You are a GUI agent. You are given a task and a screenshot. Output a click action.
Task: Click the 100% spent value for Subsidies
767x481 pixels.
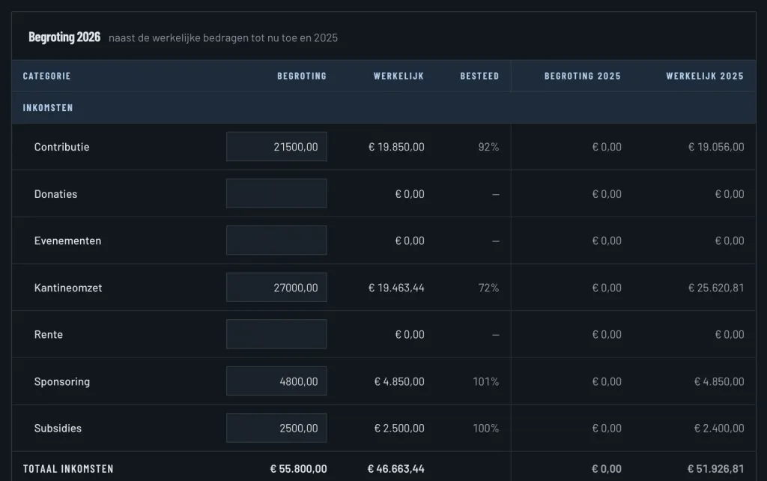485,428
